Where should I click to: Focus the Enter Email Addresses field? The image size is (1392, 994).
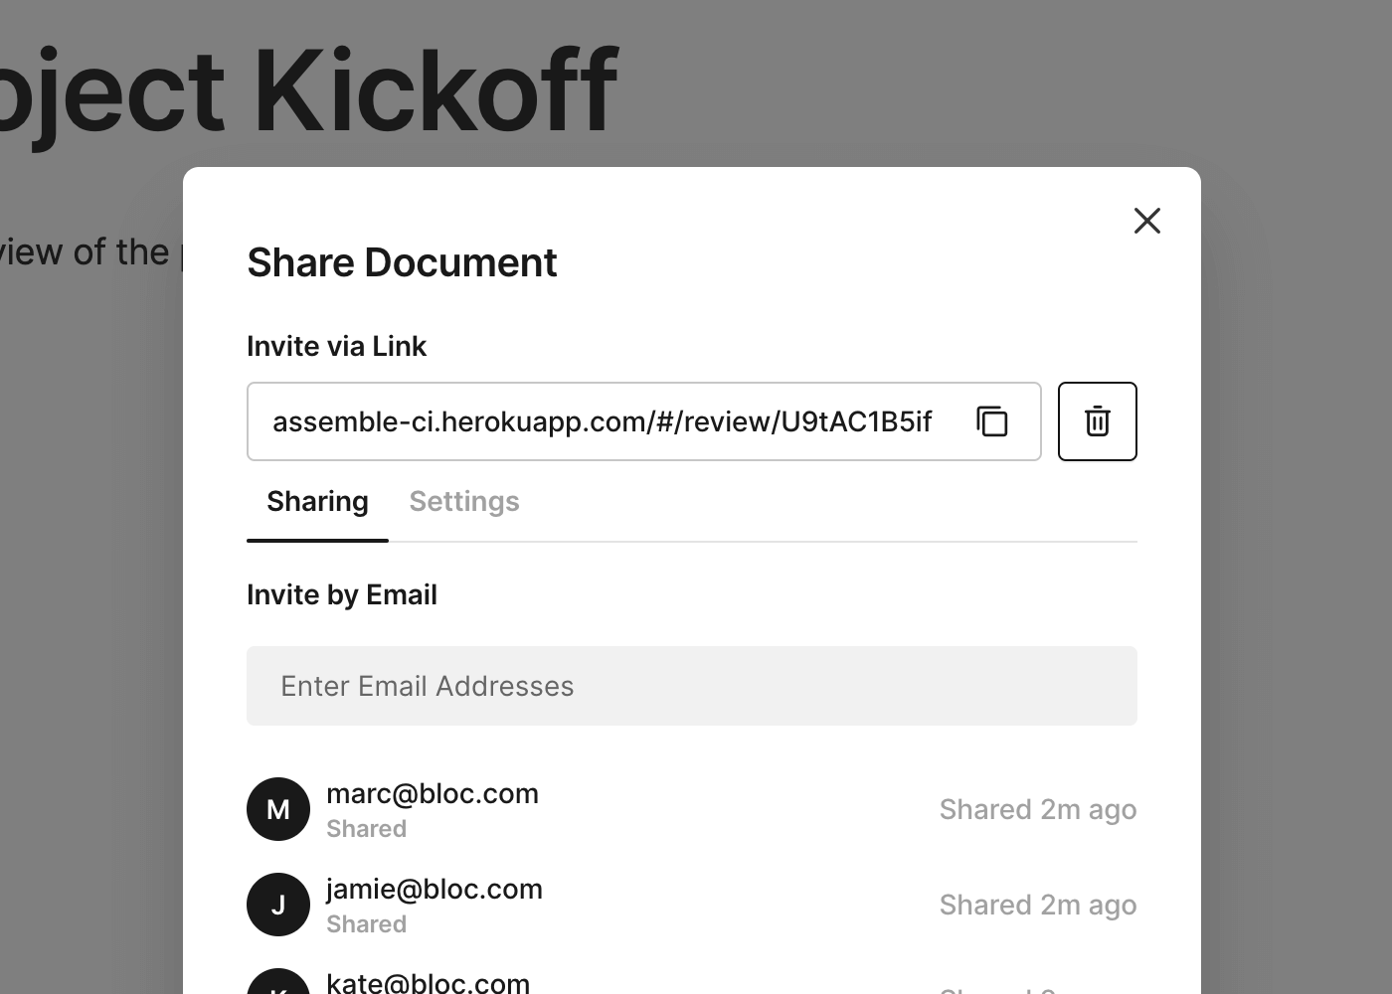691,686
